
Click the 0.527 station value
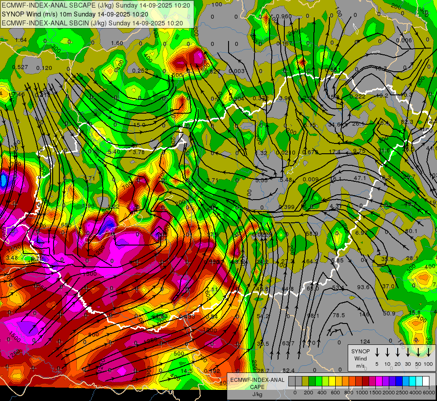tap(20, 67)
